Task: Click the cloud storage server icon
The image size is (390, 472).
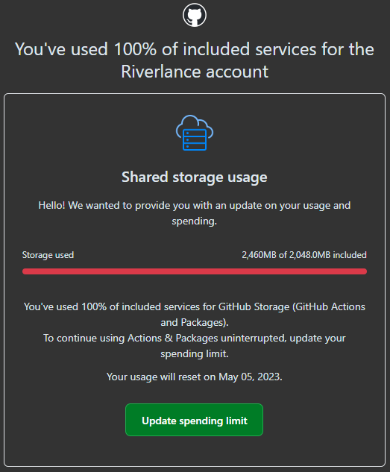Action: pyautogui.click(x=195, y=133)
